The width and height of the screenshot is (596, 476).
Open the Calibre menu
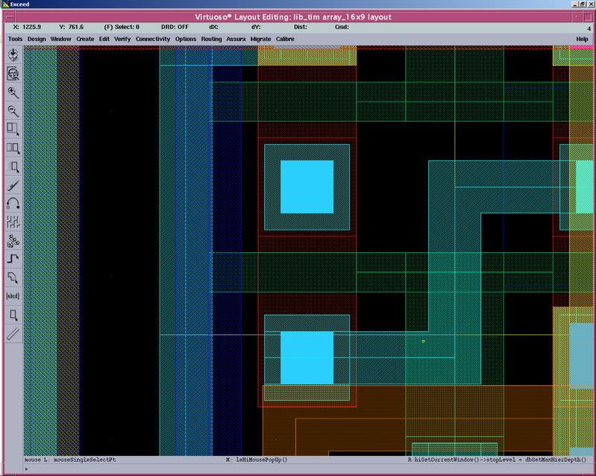point(285,39)
